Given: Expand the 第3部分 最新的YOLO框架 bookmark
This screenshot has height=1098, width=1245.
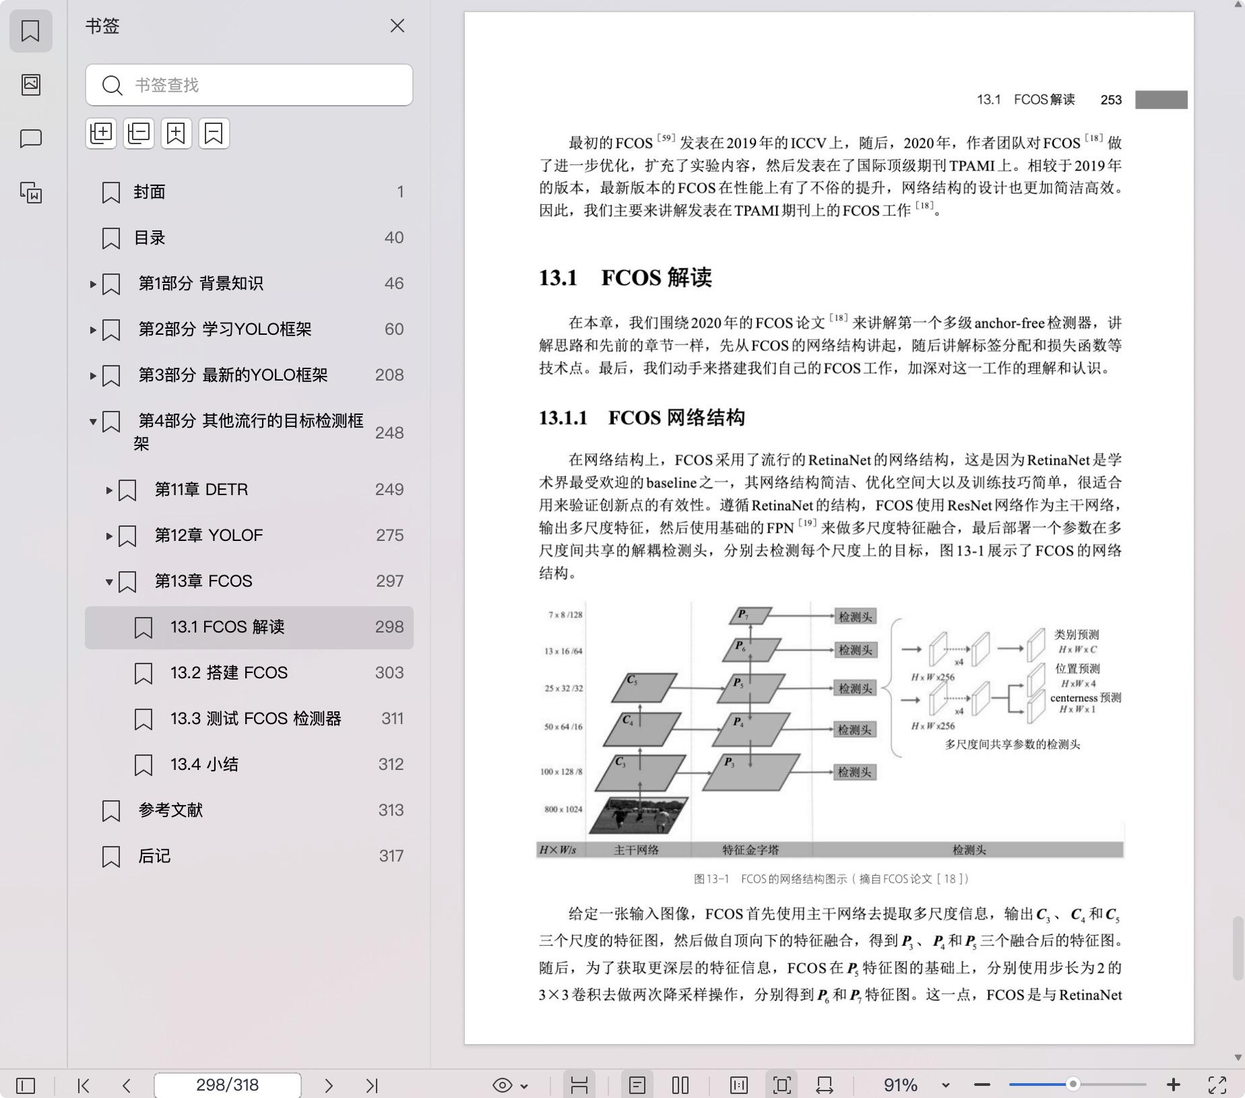Looking at the screenshot, I should [x=93, y=376].
